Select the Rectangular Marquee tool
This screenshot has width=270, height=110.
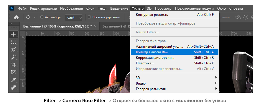point(14,42)
